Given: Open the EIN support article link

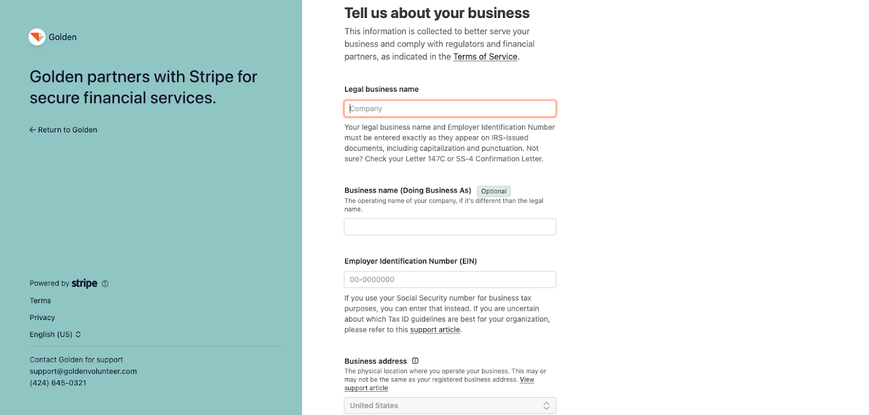Looking at the screenshot, I should point(434,330).
